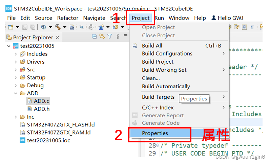Click the Collapse All icon in Project Explorer
270x163 pixels.
94,36
